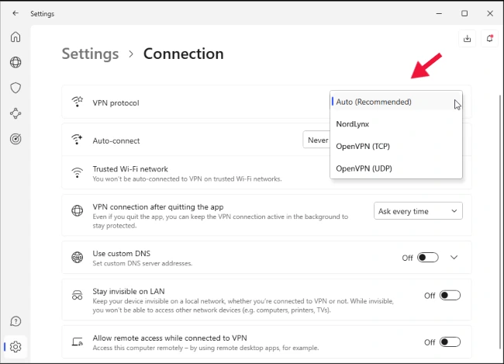This screenshot has height=364, width=504.
Task: Toggle Allow remote access while connected
Action: pos(450,341)
